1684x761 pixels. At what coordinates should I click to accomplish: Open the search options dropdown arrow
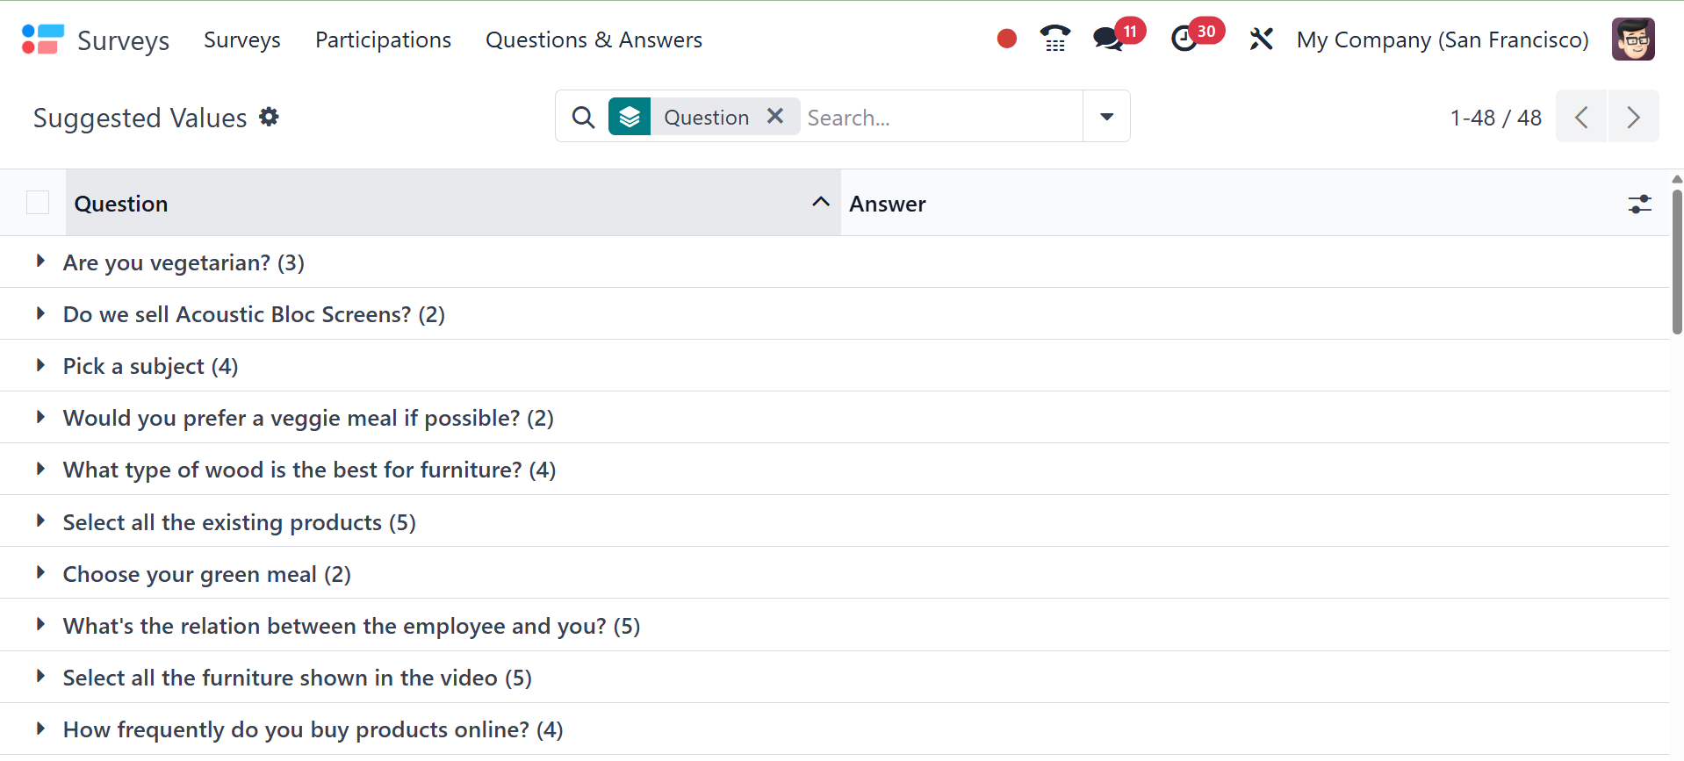(x=1106, y=116)
